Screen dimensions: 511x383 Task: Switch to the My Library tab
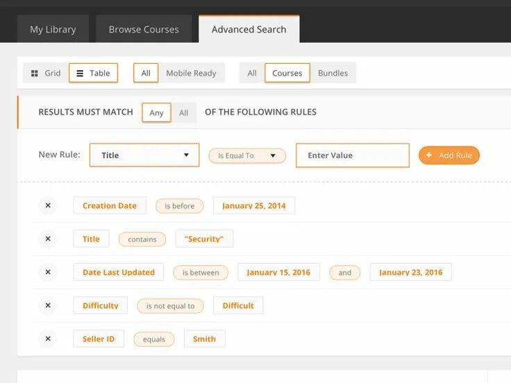[53, 29]
